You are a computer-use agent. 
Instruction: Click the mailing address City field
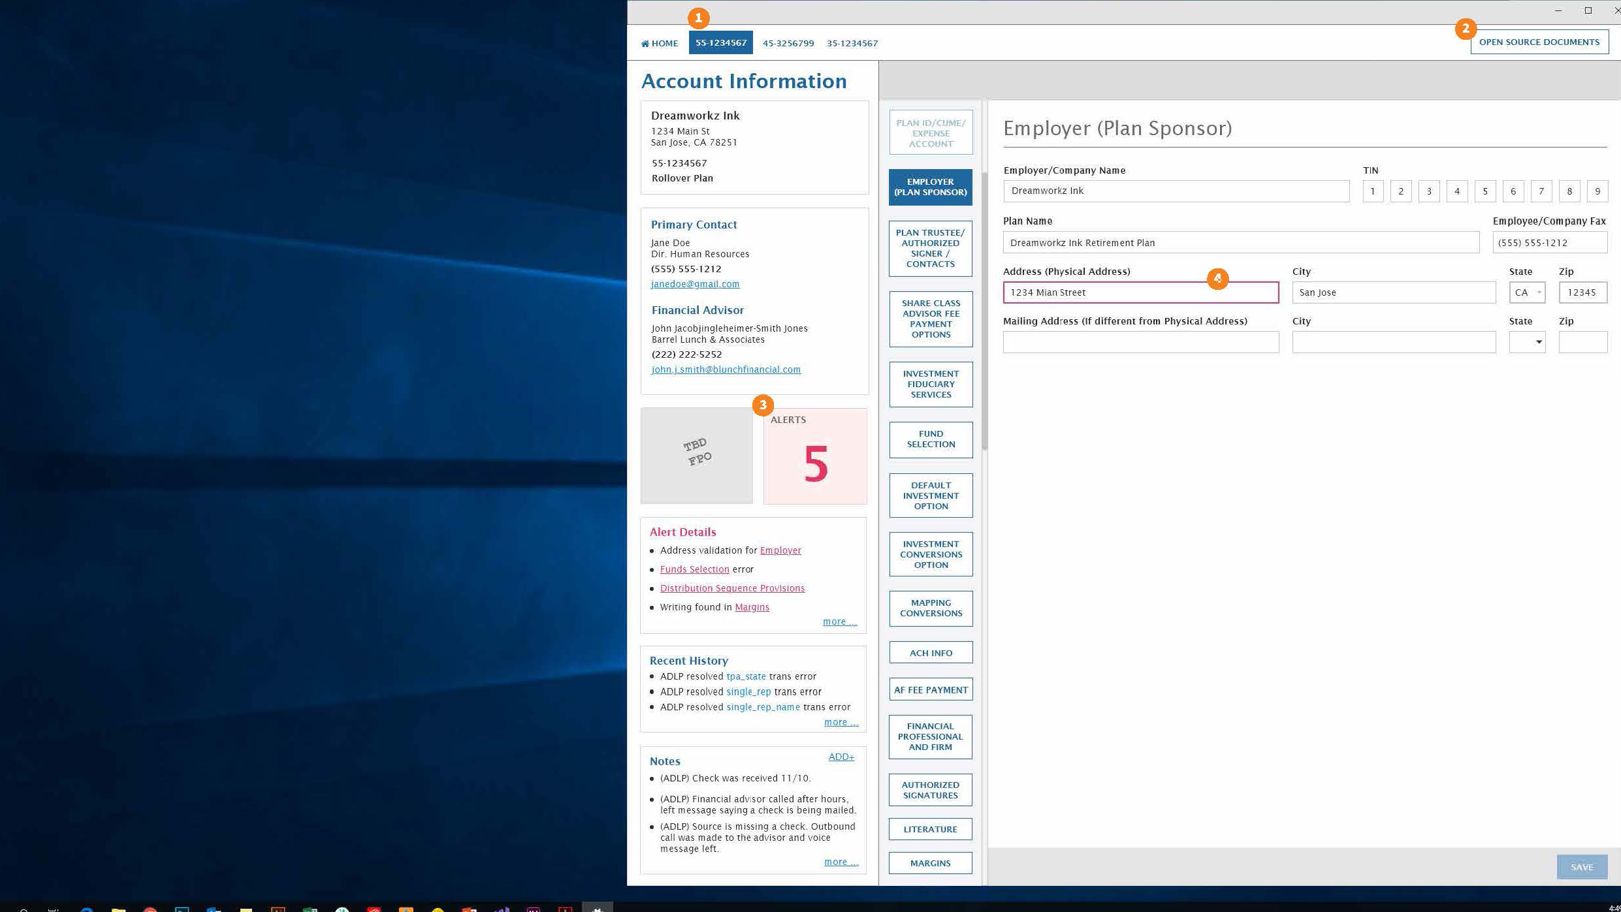pos(1394,342)
